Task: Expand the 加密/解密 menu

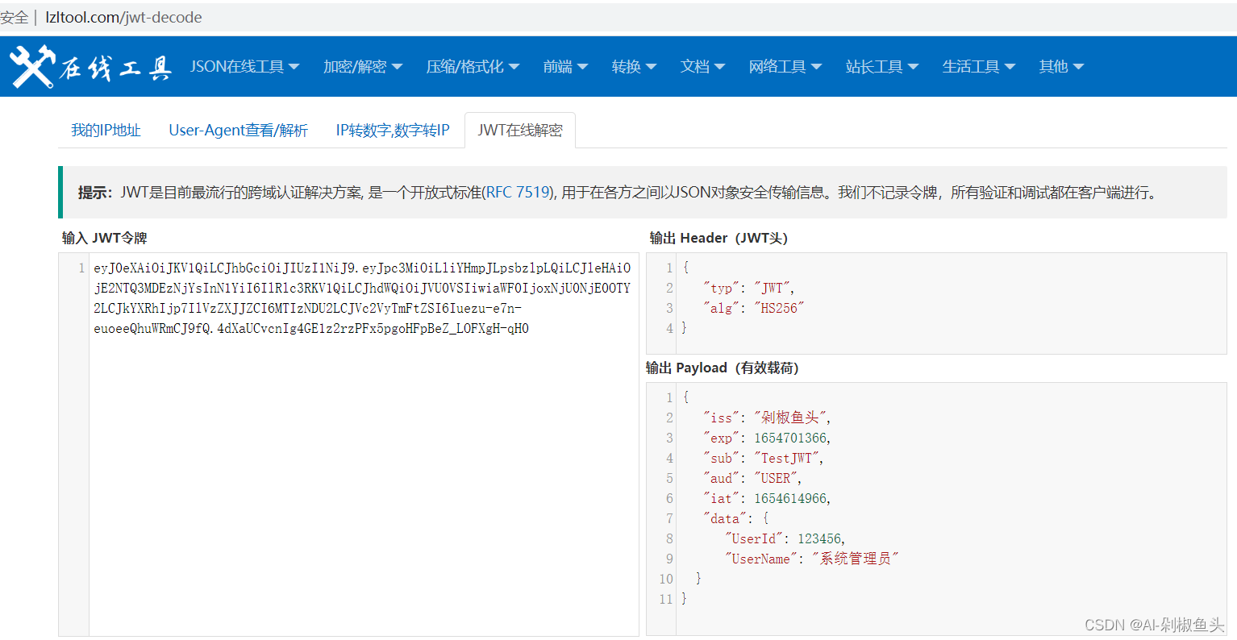Action: click(x=363, y=67)
